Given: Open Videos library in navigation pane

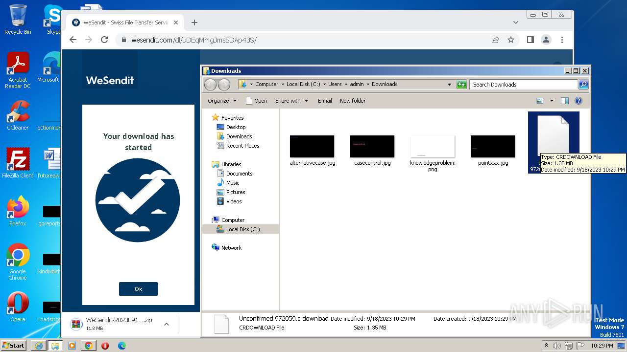Looking at the screenshot, I should pyautogui.click(x=229, y=201).
